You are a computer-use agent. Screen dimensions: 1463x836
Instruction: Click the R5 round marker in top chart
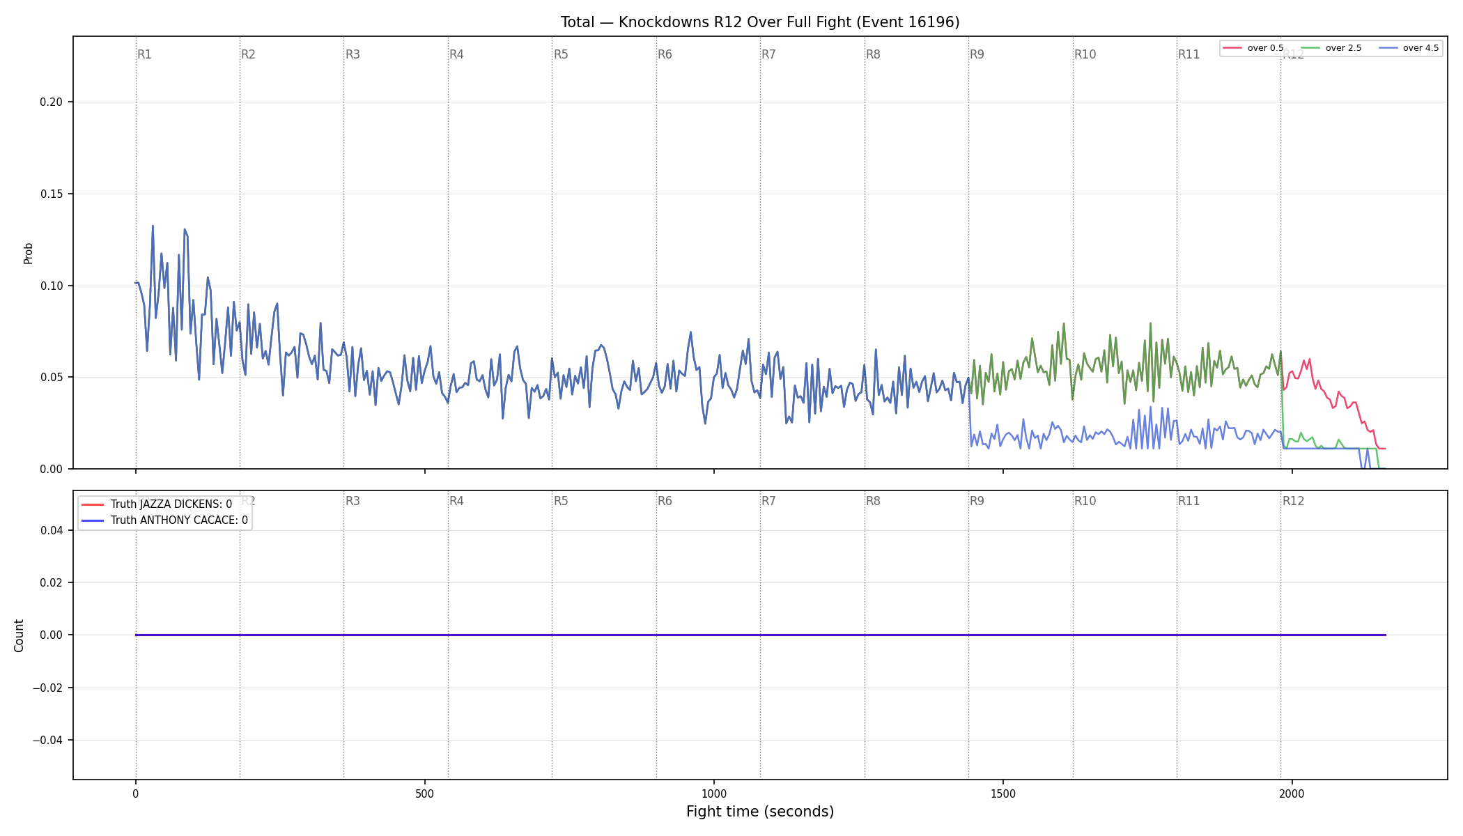[x=561, y=54]
